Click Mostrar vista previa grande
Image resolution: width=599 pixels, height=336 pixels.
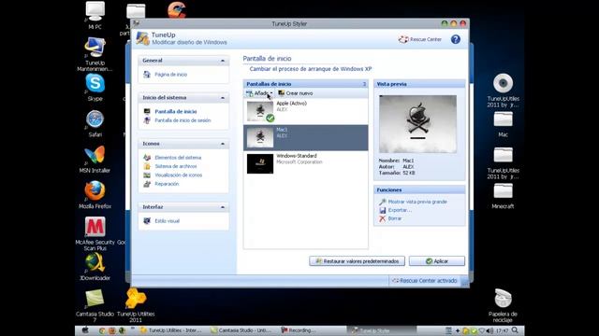pos(417,202)
